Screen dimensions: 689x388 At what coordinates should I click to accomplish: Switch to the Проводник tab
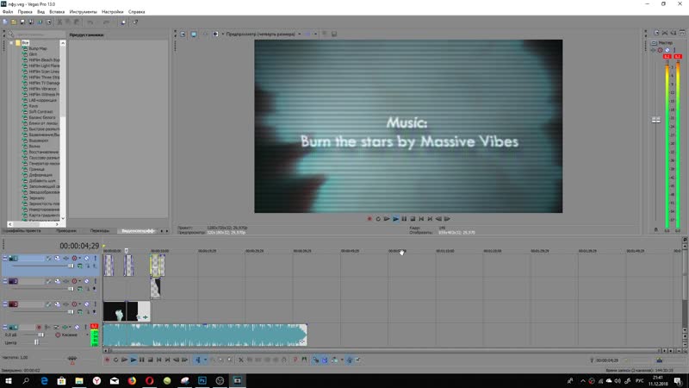click(66, 230)
